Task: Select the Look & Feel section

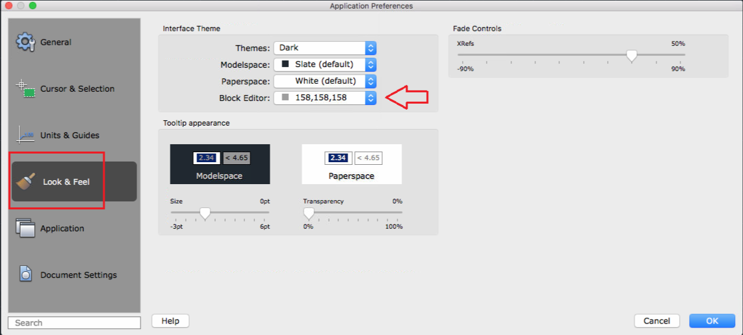Action: point(75,181)
